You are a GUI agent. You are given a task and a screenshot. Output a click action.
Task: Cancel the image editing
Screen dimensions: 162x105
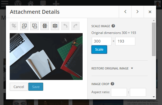pyautogui.click(x=19, y=87)
